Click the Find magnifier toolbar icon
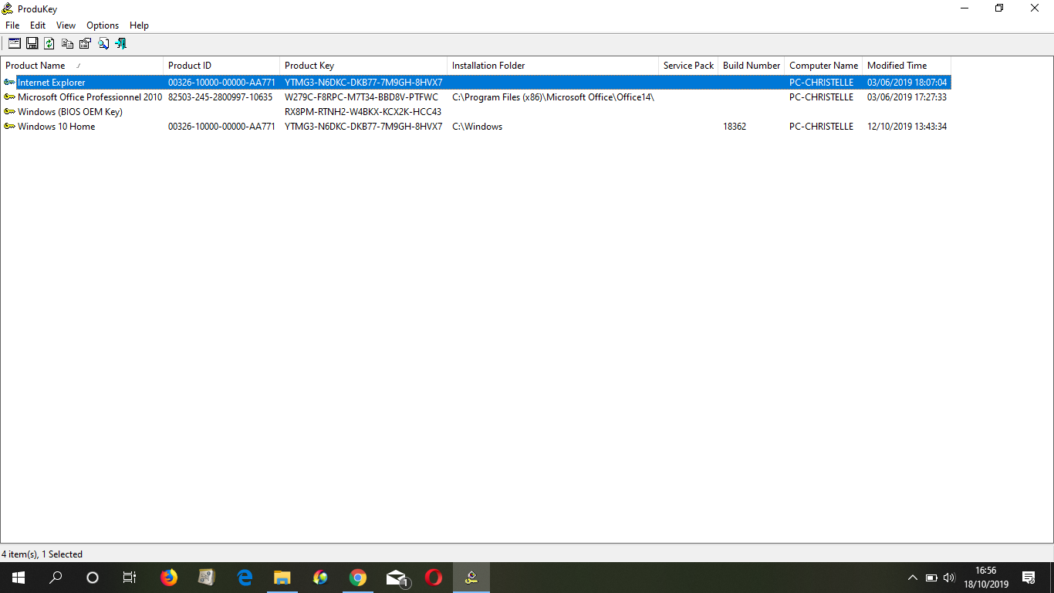This screenshot has width=1054, height=593. 103,44
